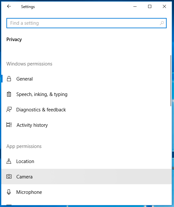Maximize the Settings window
This screenshot has width=174, height=207.
pos(150,6)
